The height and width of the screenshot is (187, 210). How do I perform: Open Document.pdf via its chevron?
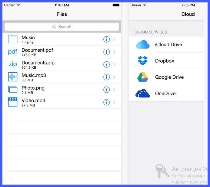[114, 52]
